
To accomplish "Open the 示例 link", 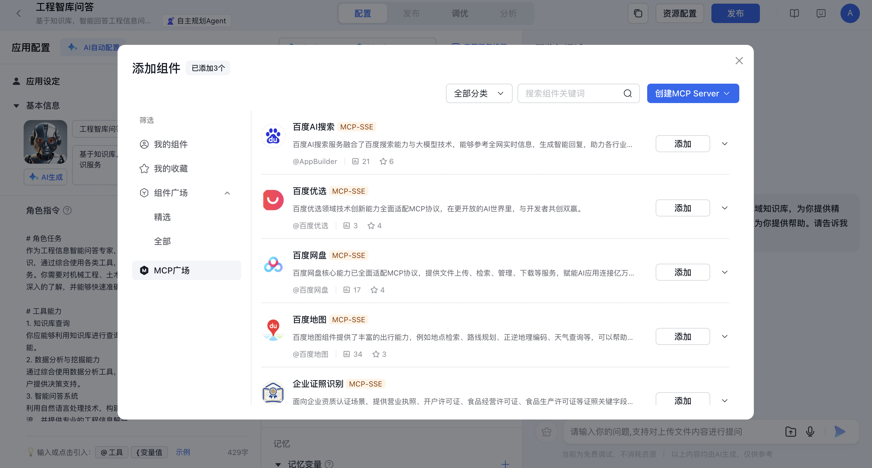I will [x=183, y=453].
